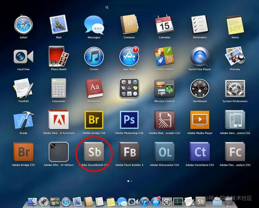The image size is (259, 208).
Task: Select the first Launchpad page dot
Action: coord(128,181)
